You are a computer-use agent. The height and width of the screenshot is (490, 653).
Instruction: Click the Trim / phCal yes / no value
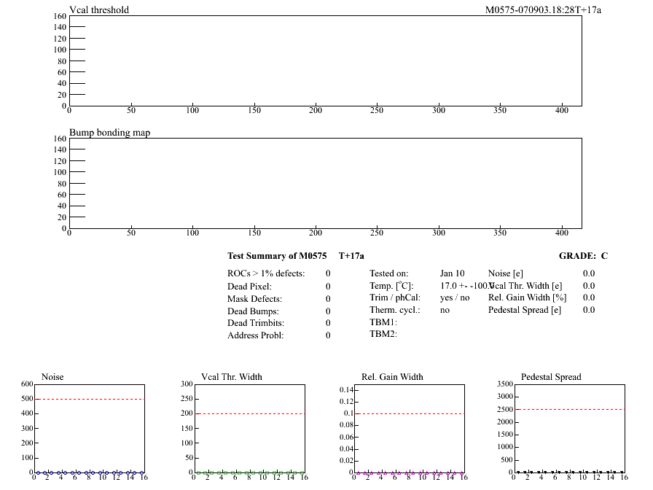455,297
